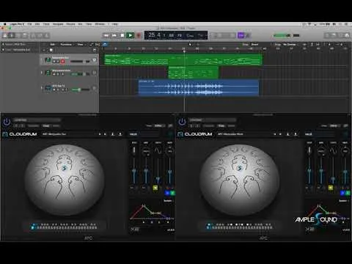Click left Cloudrum load preset icon

[120, 134]
